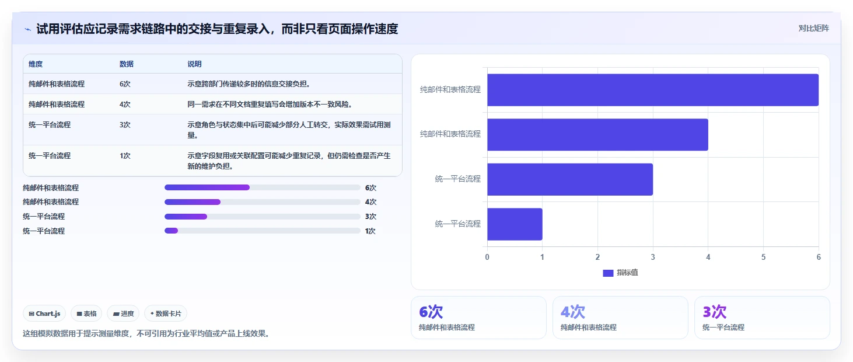Click the 指标值 legend text
This screenshot has width=853, height=362.
pos(628,273)
